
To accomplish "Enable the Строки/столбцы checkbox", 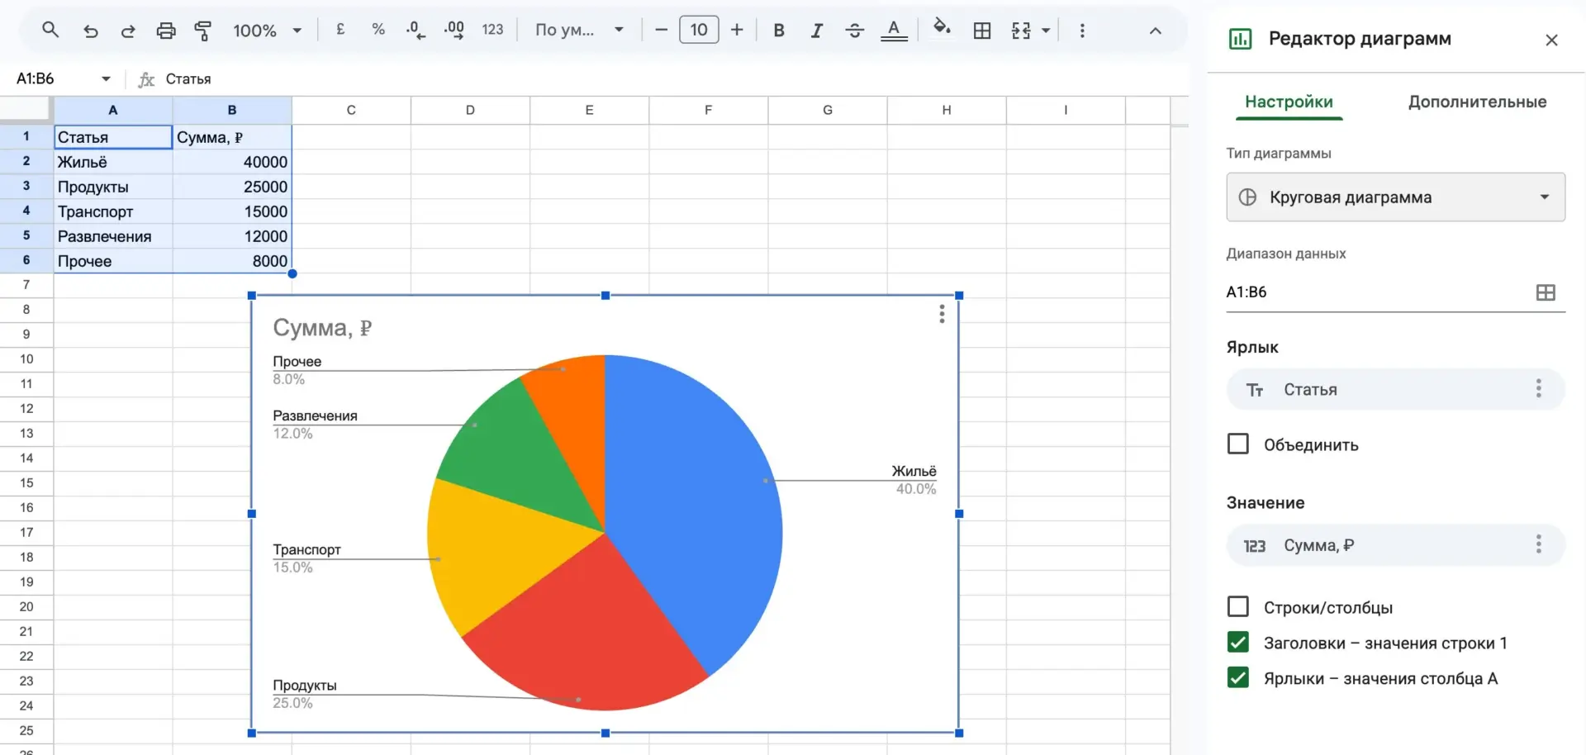I will (x=1237, y=607).
